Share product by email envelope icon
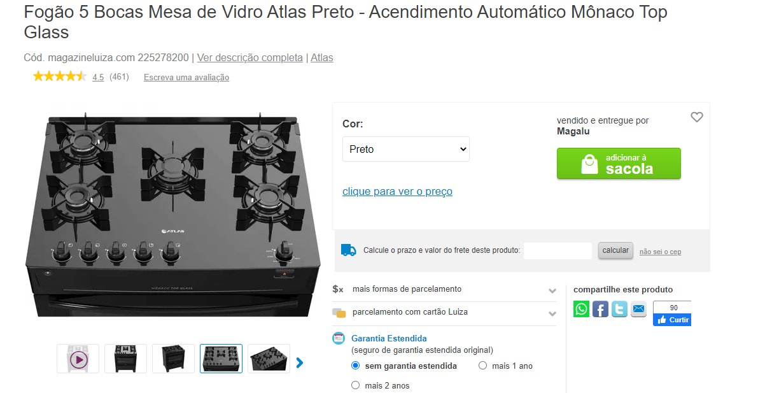Image resolution: width=772 pixels, height=393 pixels. (638, 309)
